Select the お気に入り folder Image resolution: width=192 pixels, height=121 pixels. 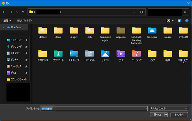click(x=43, y=56)
